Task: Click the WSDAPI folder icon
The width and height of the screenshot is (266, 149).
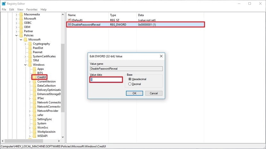Action: [x=34, y=136]
